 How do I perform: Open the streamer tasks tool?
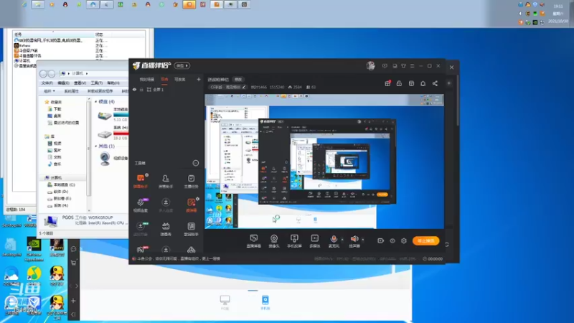(191, 181)
